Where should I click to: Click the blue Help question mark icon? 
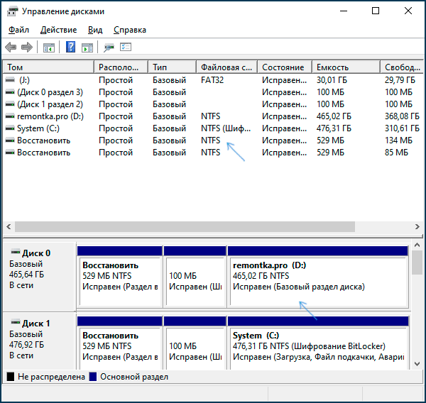pos(70,48)
